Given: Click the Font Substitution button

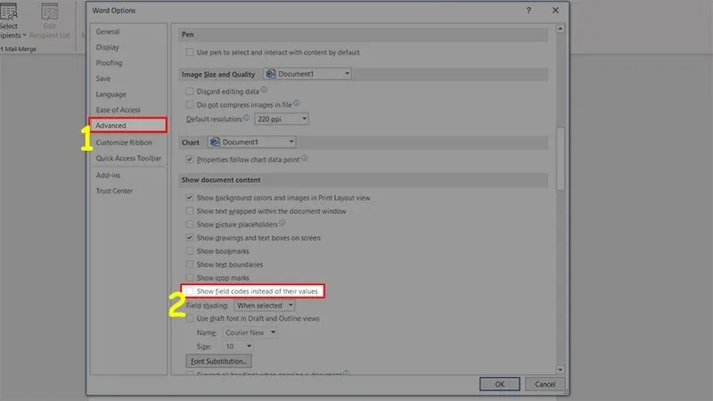Looking at the screenshot, I should (x=219, y=361).
